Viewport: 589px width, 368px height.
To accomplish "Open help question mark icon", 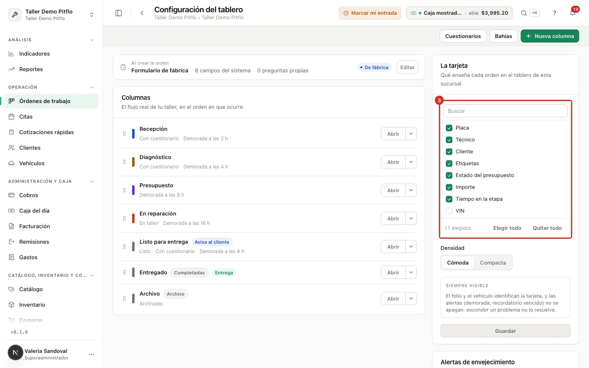I will [x=555, y=13].
